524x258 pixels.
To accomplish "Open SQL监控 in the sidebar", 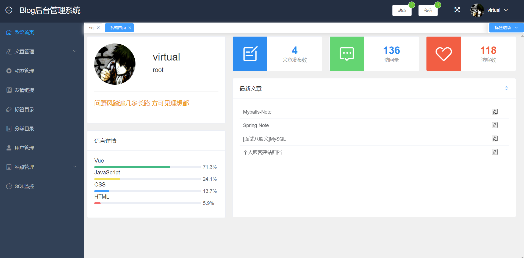I will click(42, 186).
